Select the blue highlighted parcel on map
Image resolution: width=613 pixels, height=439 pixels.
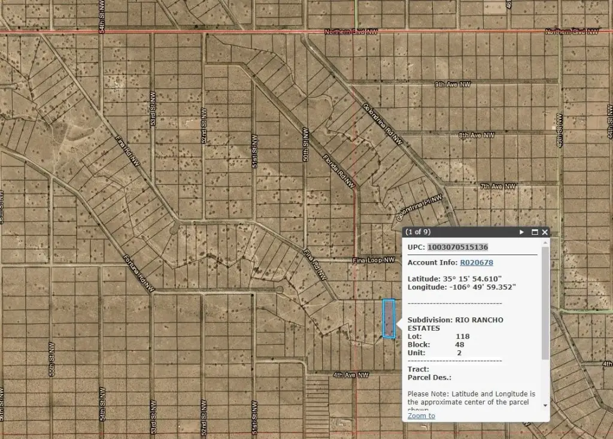coord(389,318)
